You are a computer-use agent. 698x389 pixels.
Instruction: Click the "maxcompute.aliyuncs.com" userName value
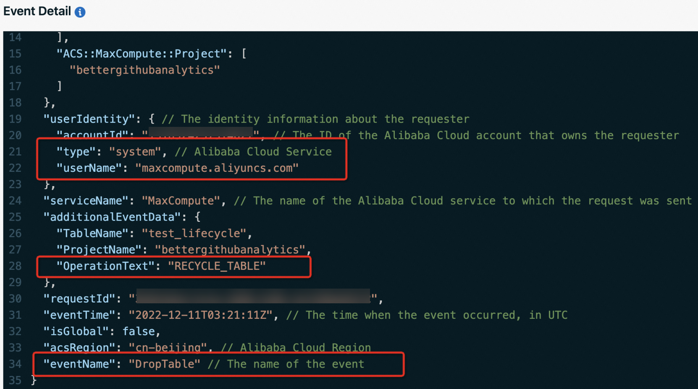(x=217, y=168)
